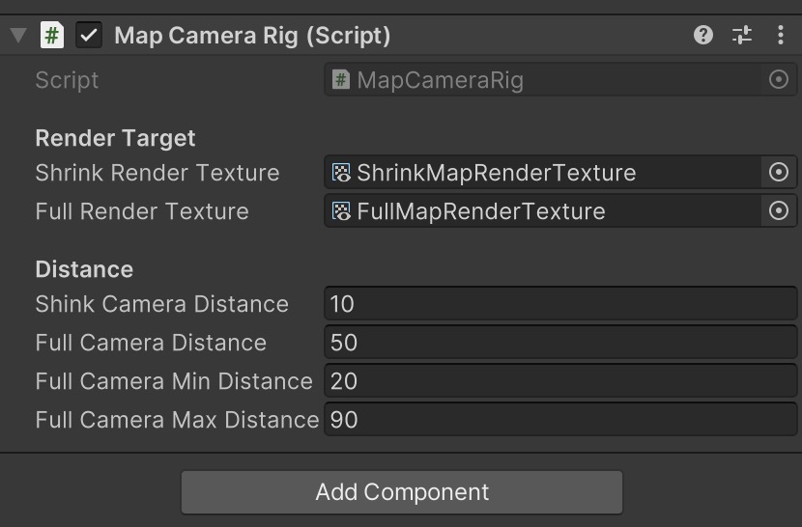Collapse the Map Camera Rig component foldout

[18, 36]
